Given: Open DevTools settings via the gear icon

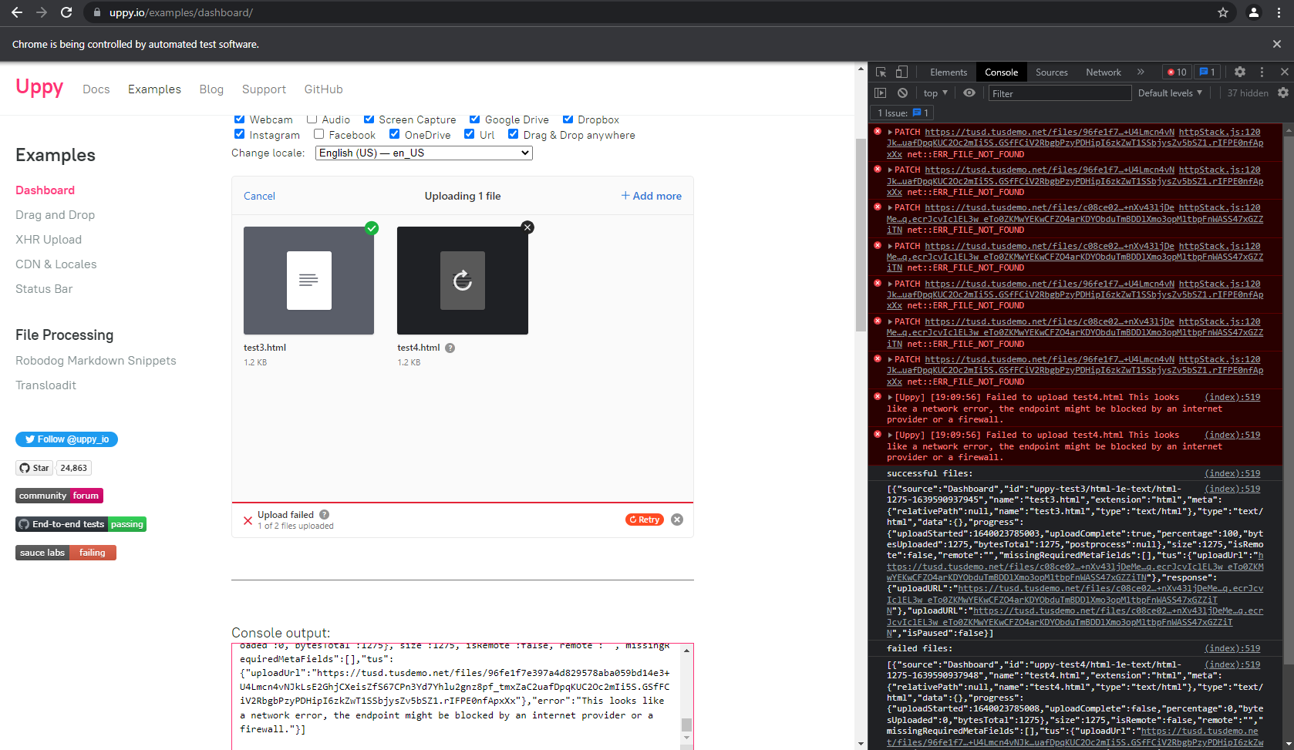Looking at the screenshot, I should [1239, 71].
